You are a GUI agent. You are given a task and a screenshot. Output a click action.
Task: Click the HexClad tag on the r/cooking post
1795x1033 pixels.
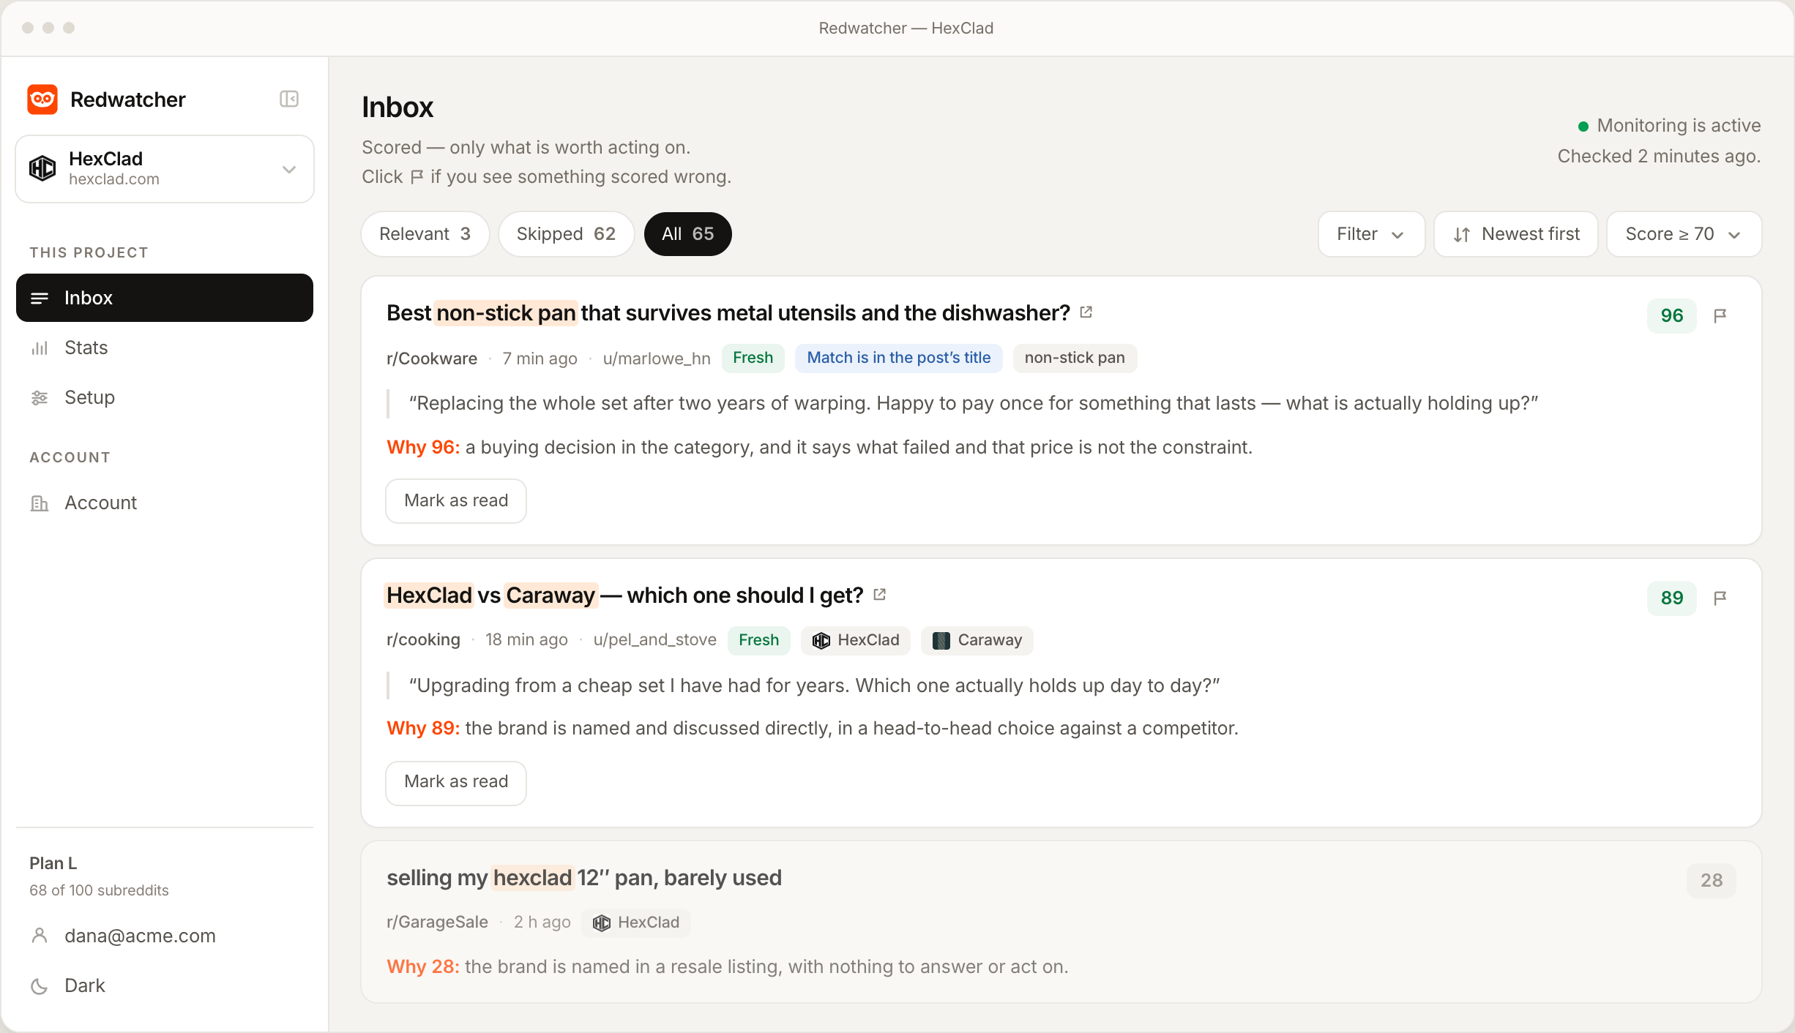(856, 640)
